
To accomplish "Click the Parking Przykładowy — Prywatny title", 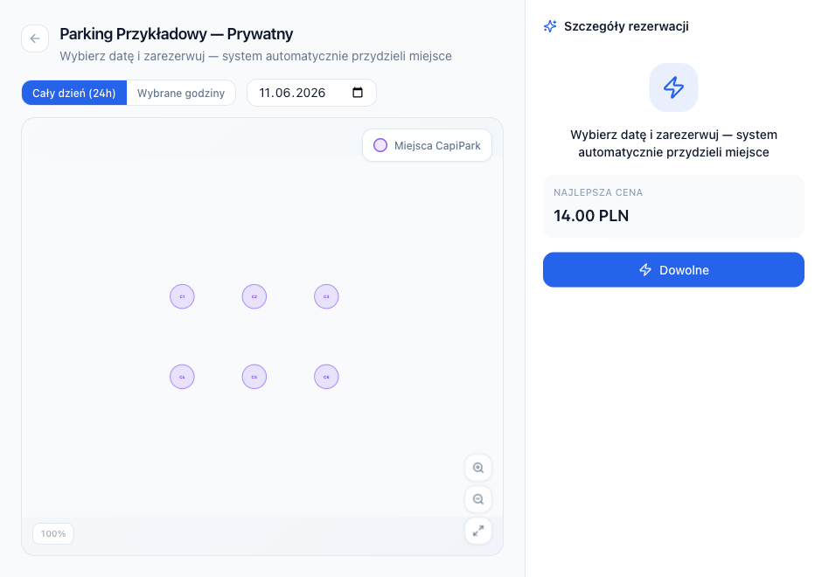I will [x=176, y=34].
